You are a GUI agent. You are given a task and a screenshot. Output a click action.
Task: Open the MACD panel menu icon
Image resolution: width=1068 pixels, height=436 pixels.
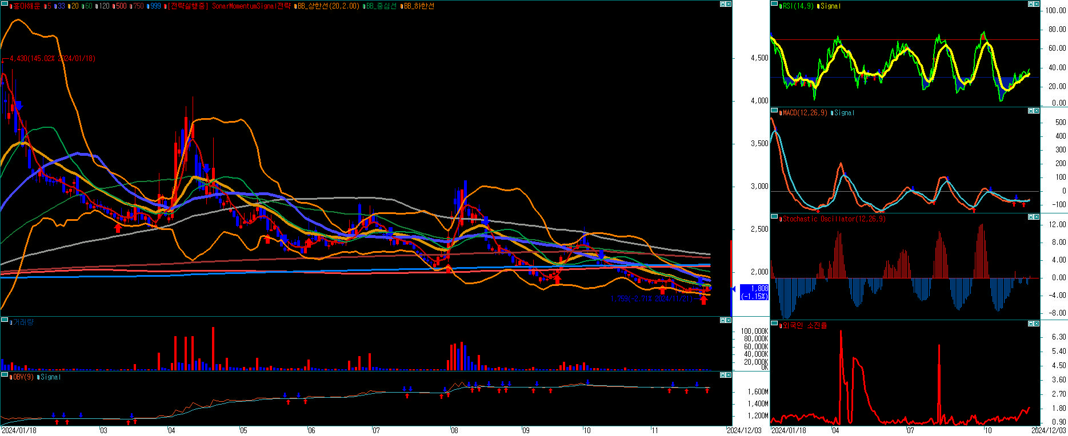(x=774, y=111)
